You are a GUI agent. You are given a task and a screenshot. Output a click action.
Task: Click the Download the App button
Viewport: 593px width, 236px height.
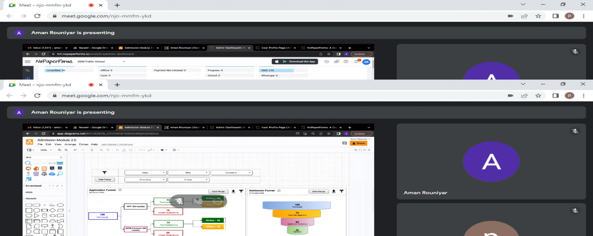coord(295,62)
